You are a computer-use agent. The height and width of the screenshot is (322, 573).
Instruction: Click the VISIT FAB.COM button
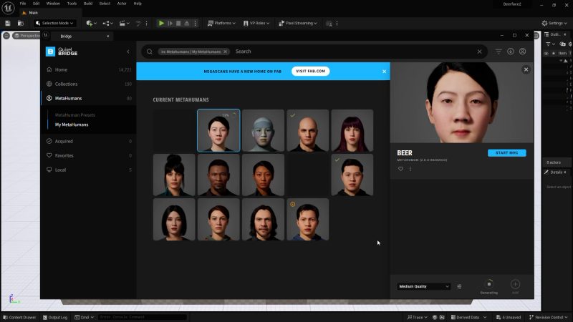[311, 71]
